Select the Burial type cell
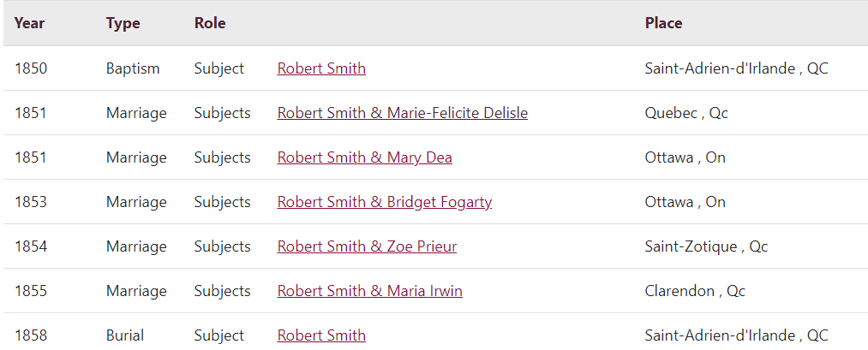 (x=125, y=335)
